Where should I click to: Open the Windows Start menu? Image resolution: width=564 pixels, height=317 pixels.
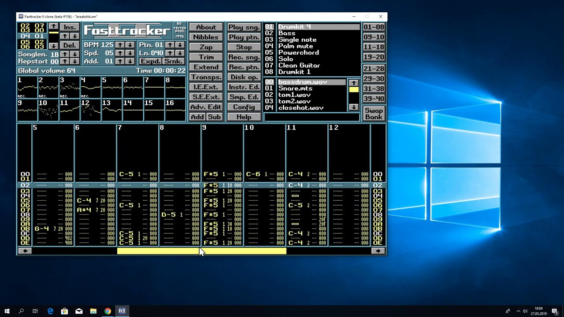click(7, 311)
